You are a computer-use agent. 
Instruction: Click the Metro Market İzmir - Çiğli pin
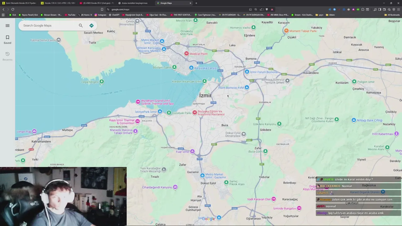[162, 41]
